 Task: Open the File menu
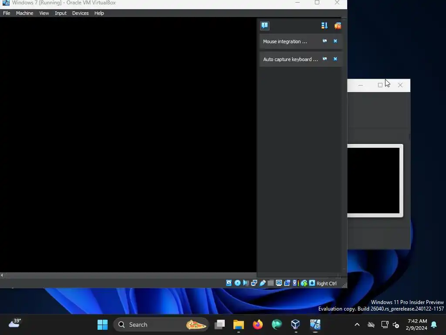[7, 13]
